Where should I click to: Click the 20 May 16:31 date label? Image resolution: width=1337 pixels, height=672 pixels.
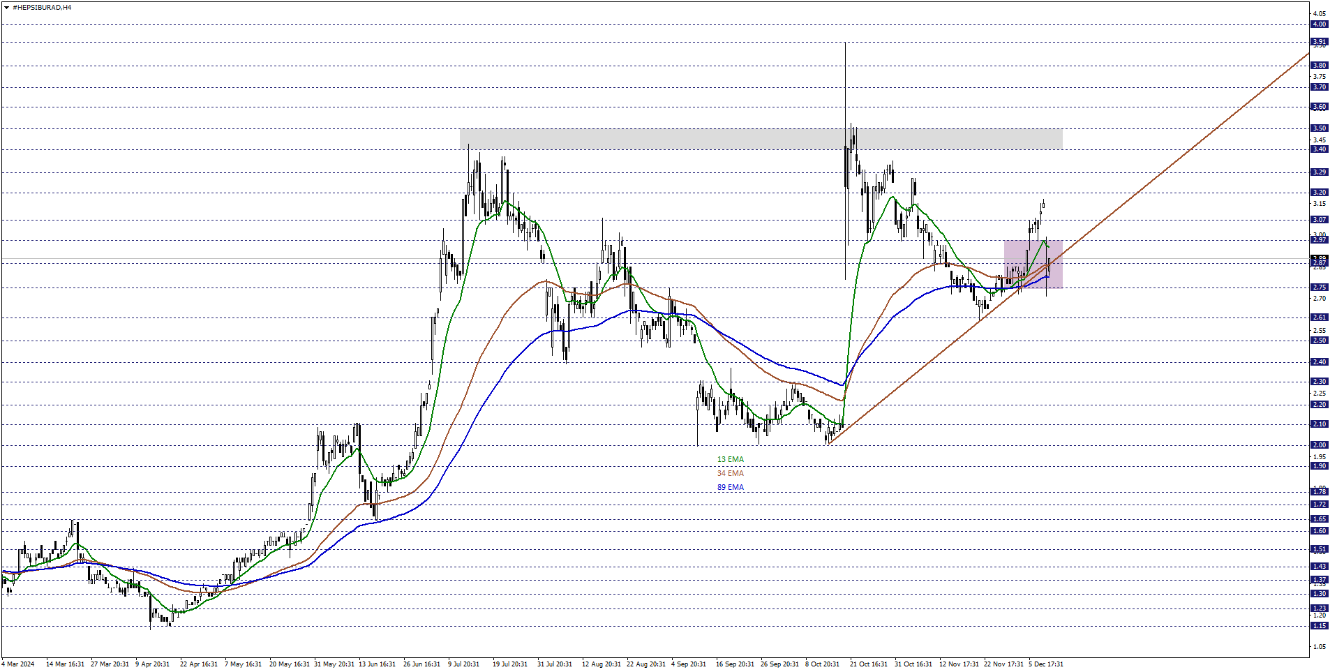(289, 664)
